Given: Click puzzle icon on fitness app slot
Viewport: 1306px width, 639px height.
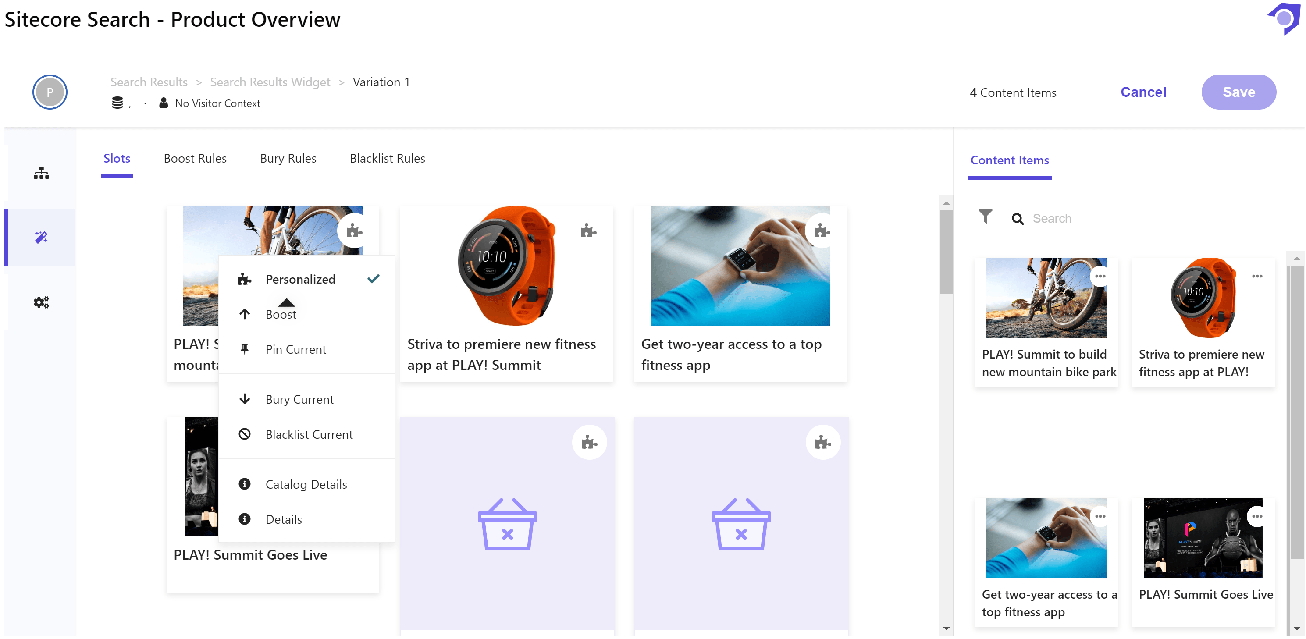Looking at the screenshot, I should (x=821, y=231).
